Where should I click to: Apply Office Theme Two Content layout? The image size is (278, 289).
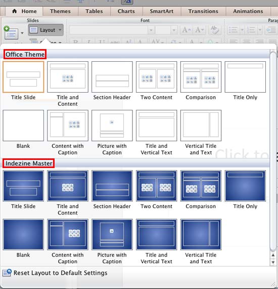click(x=156, y=77)
